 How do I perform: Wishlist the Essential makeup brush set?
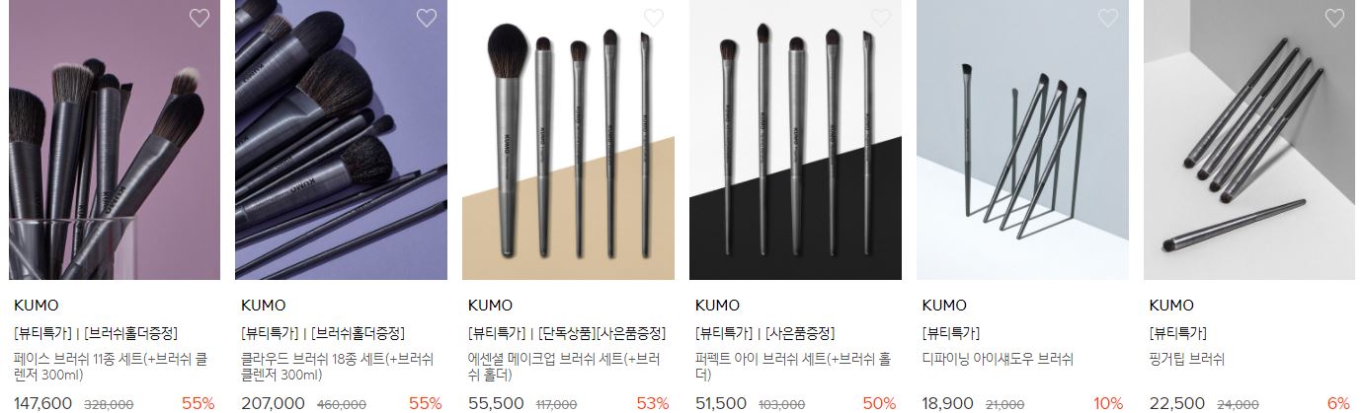(x=654, y=18)
